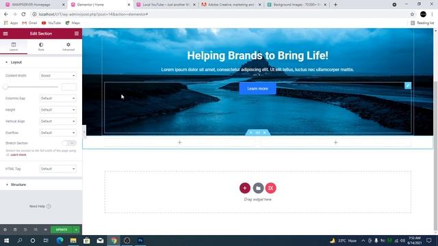Click the blue edit column pencil icon
The image size is (438, 246).
(x=408, y=85)
